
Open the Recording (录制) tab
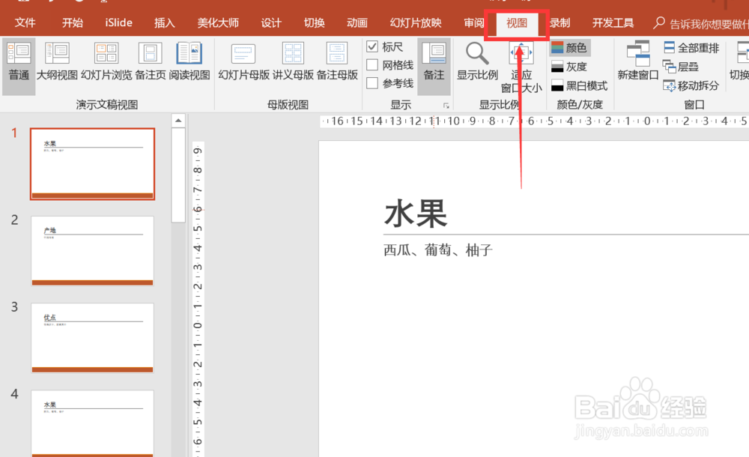(560, 22)
